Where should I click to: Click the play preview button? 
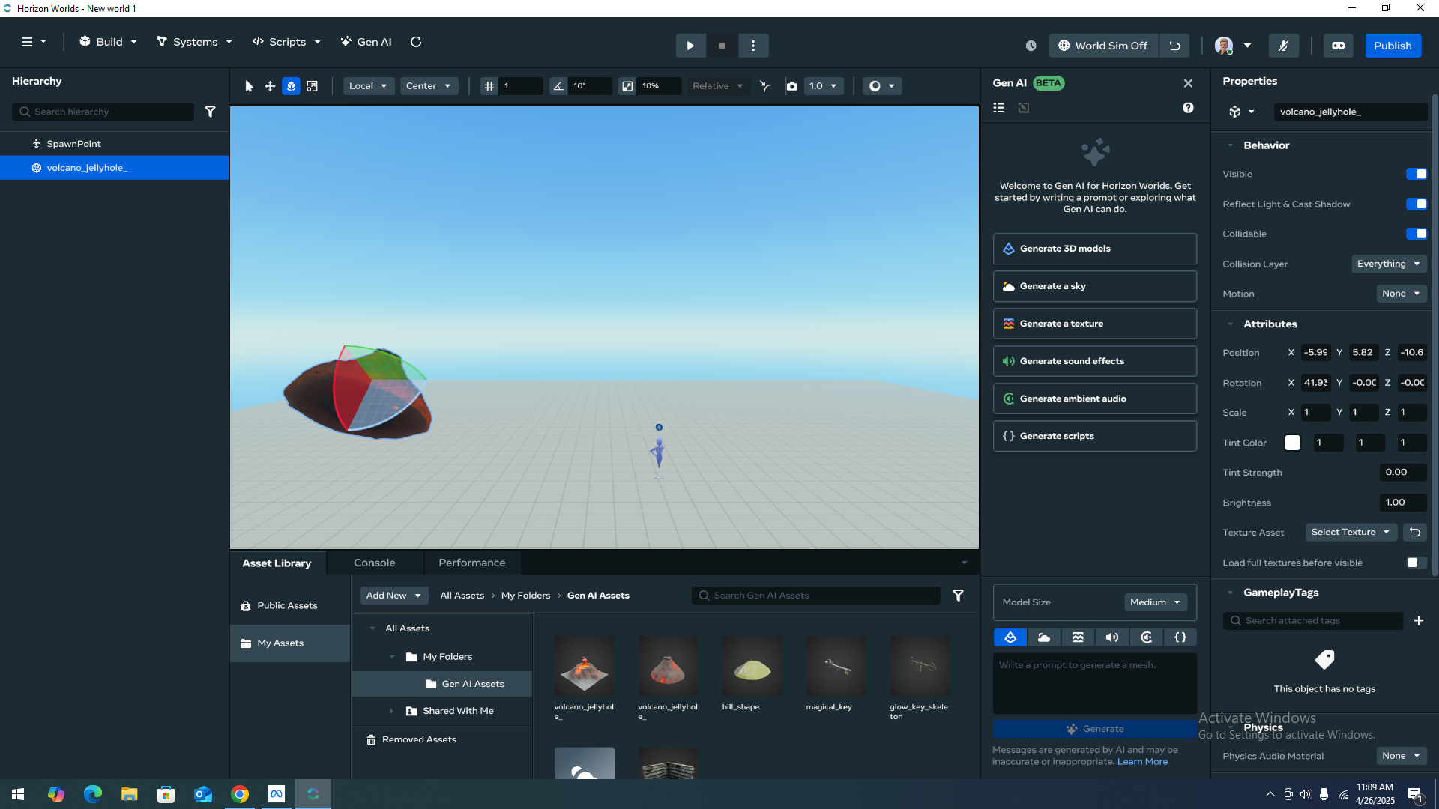(x=690, y=46)
